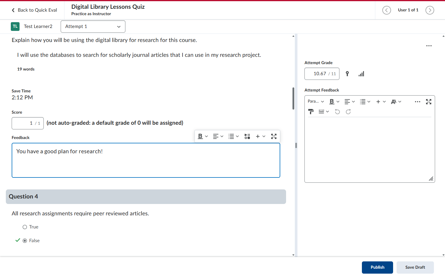The height and width of the screenshot is (278, 445).
Task: Click the "19 words" count text
Action: [x=26, y=69]
